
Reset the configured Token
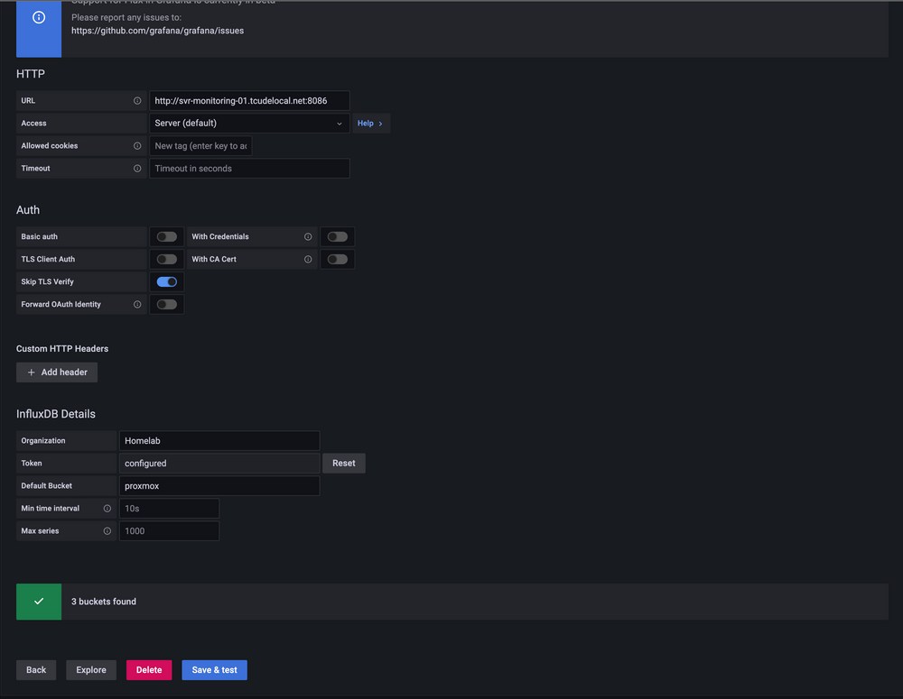(343, 463)
